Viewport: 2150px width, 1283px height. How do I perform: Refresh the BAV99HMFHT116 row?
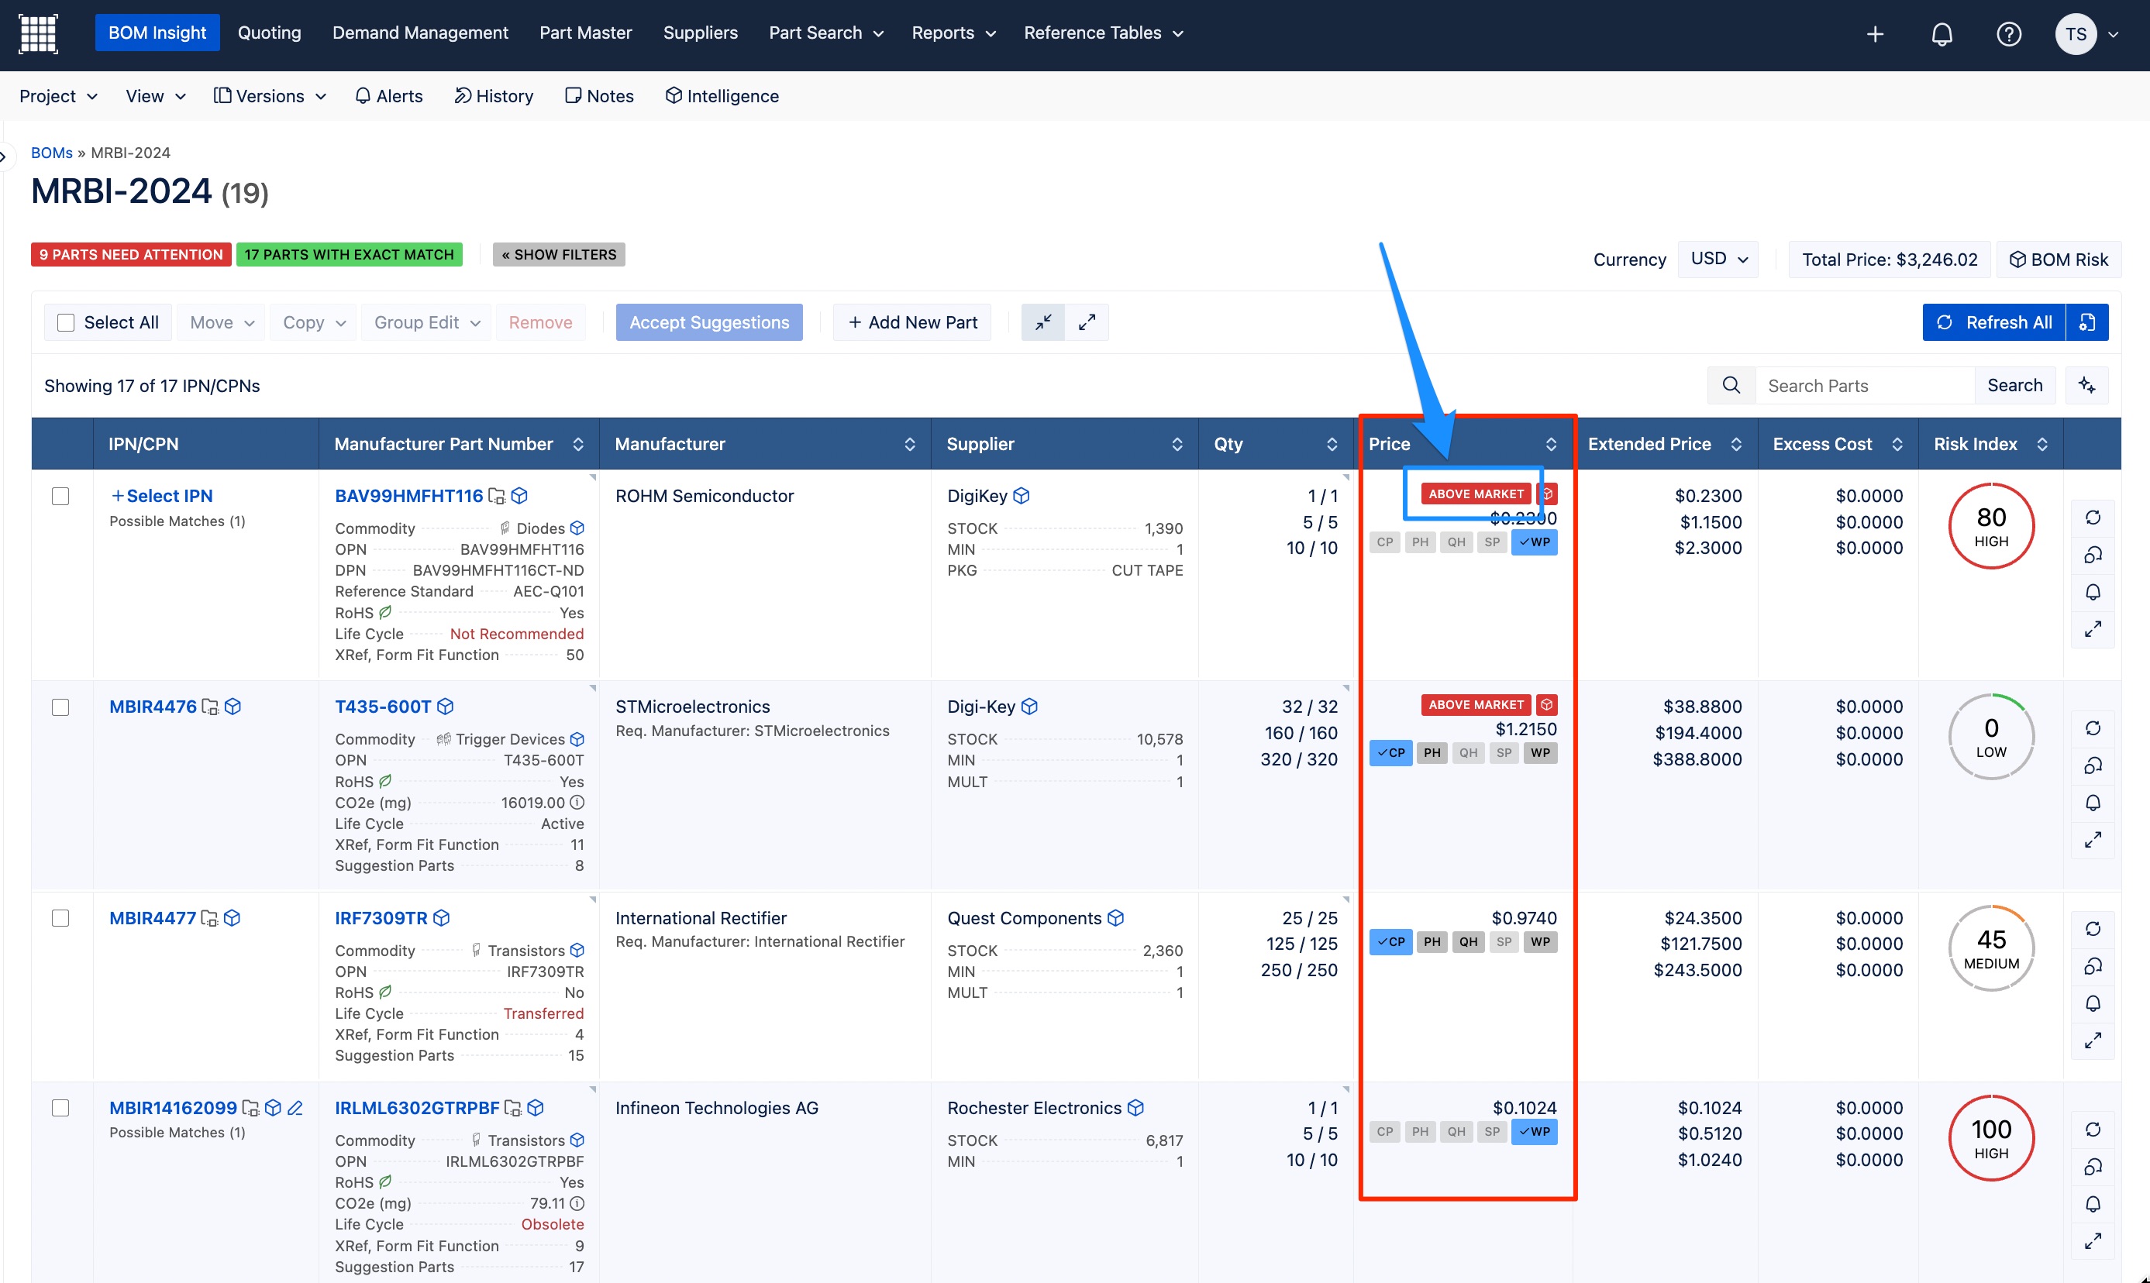click(x=2093, y=518)
